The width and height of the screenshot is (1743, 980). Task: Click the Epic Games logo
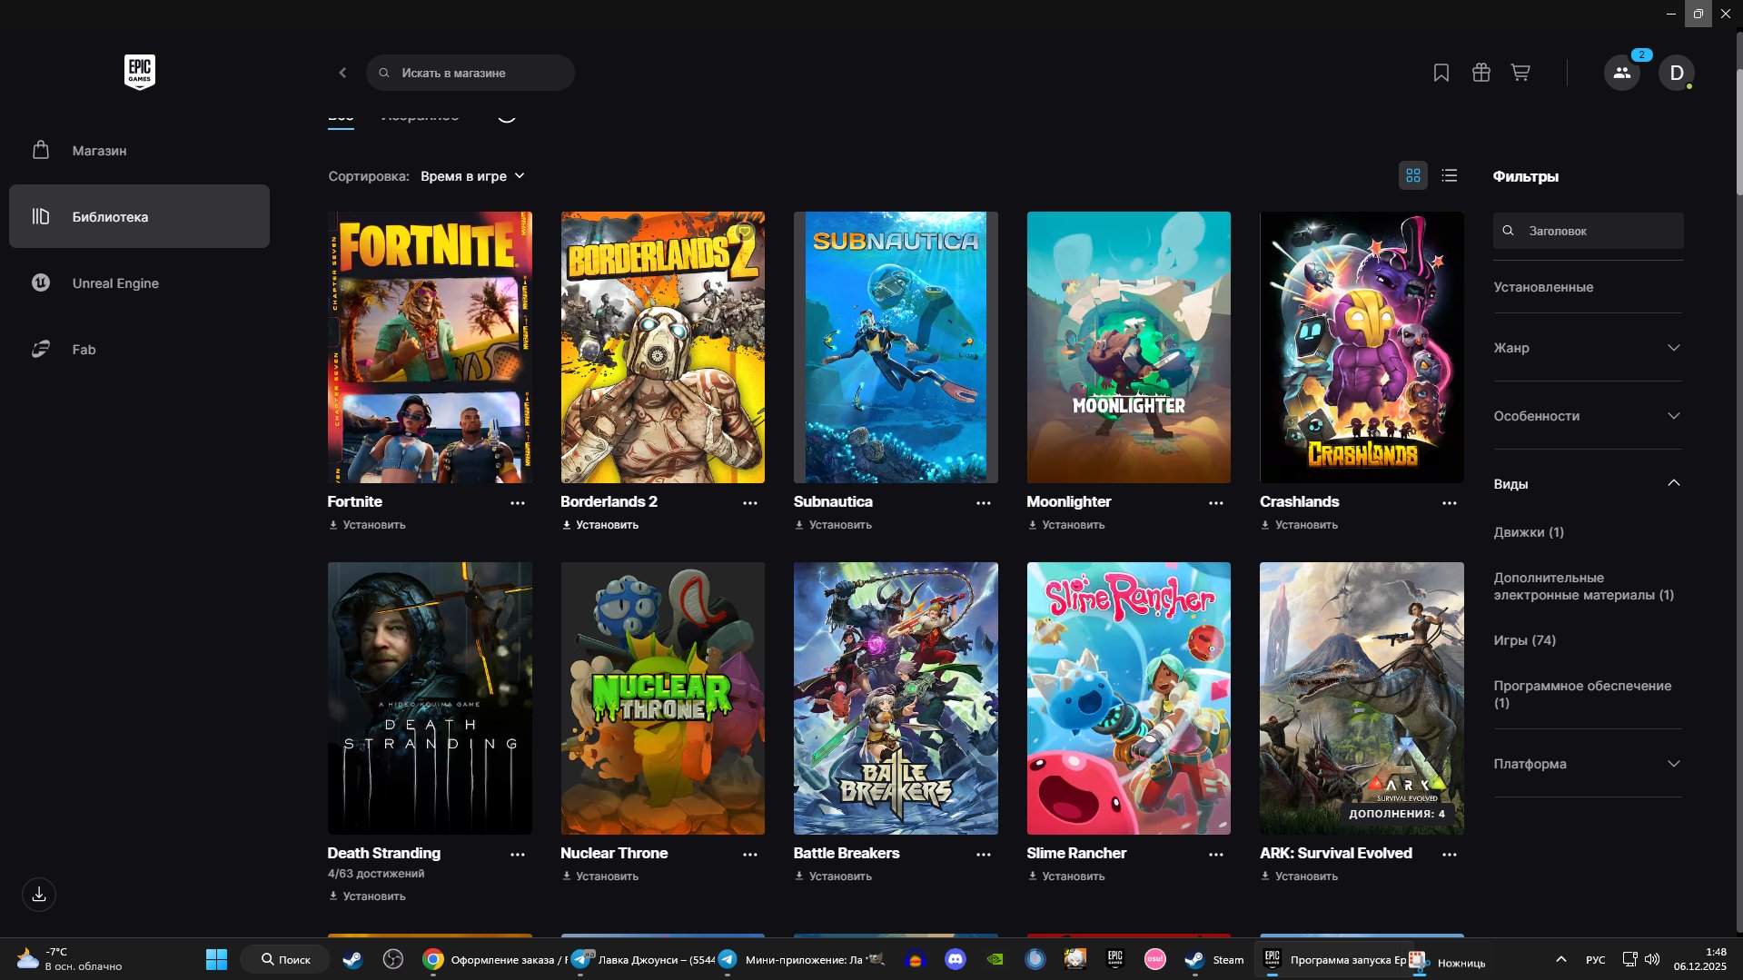[139, 72]
